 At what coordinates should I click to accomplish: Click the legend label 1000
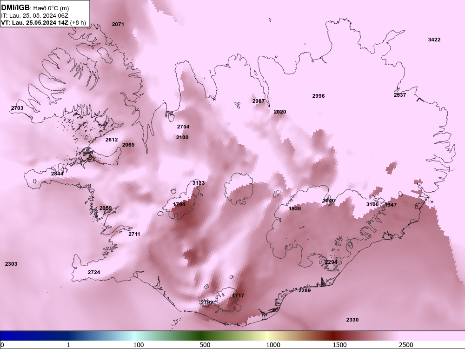pos(273,345)
